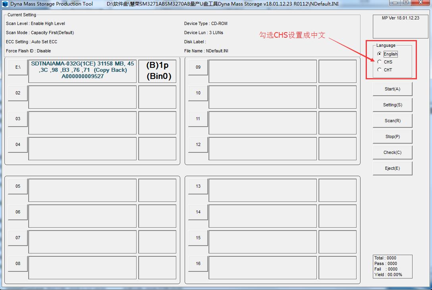This screenshot has width=432, height=290.
Task: Click the empty info box for port 09
Action: [x=262, y=71]
